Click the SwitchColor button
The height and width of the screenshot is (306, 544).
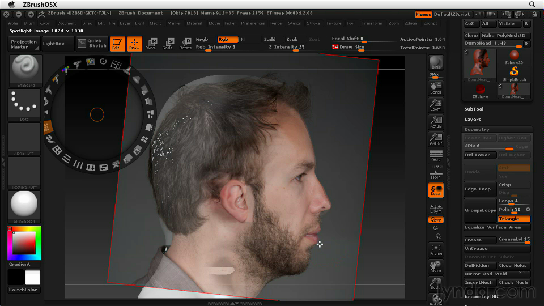point(23,290)
